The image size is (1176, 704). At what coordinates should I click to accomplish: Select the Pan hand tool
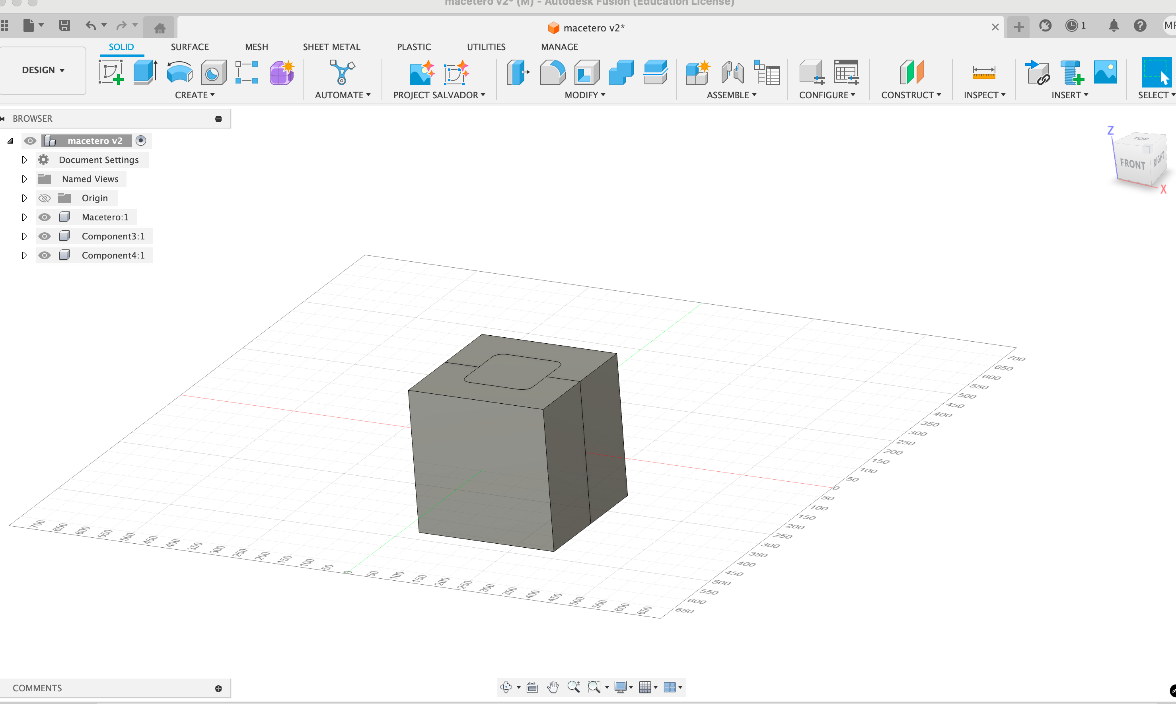point(553,687)
